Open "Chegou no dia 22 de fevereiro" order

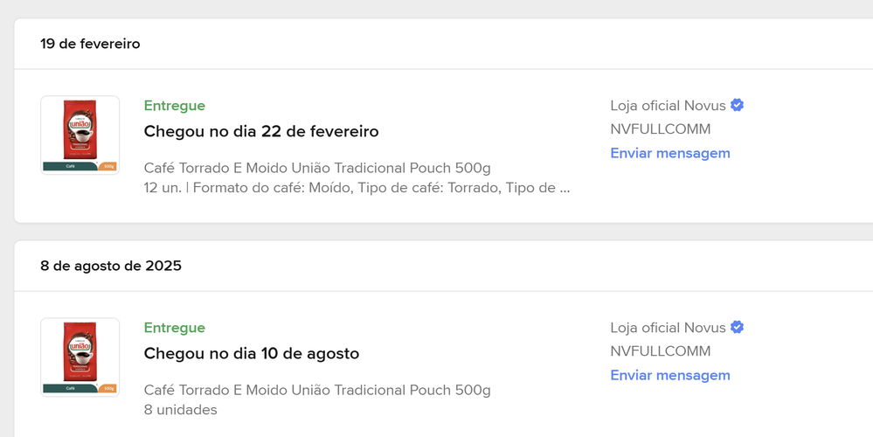261,131
